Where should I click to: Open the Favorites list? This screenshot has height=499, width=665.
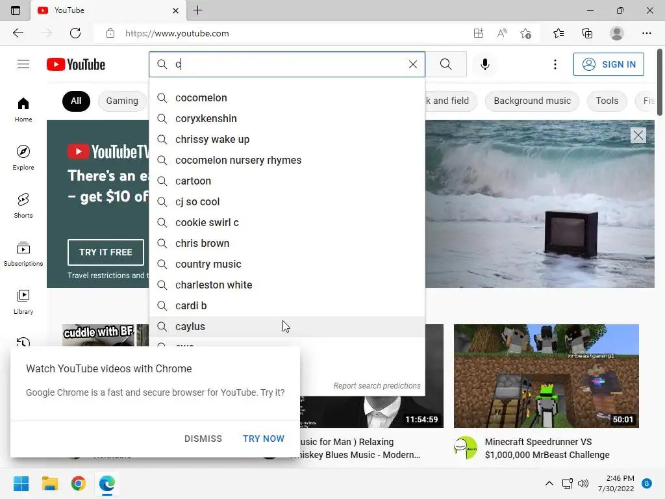pos(558,33)
